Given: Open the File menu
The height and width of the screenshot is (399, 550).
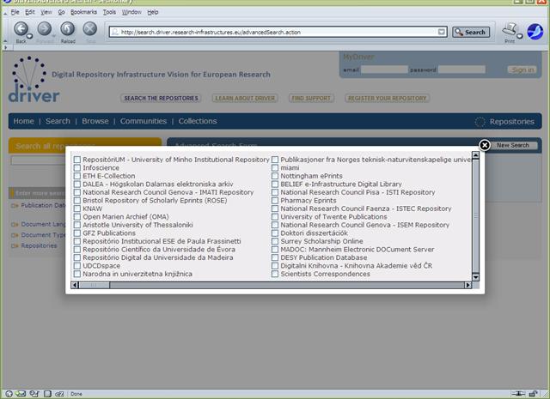Looking at the screenshot, I should click(x=15, y=12).
